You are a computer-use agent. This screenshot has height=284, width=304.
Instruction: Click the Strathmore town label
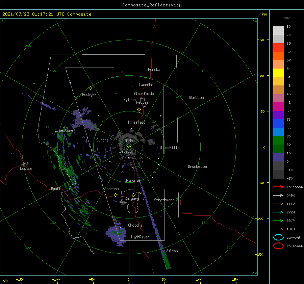click(164, 200)
